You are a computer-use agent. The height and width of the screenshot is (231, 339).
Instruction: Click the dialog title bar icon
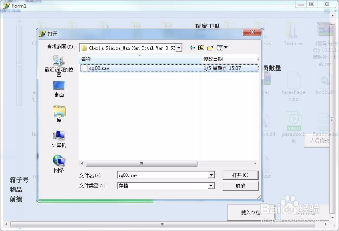point(42,34)
